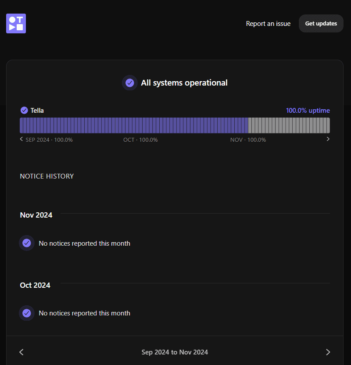Click the Sep 2024 to Nov 2024 range label

(175, 352)
